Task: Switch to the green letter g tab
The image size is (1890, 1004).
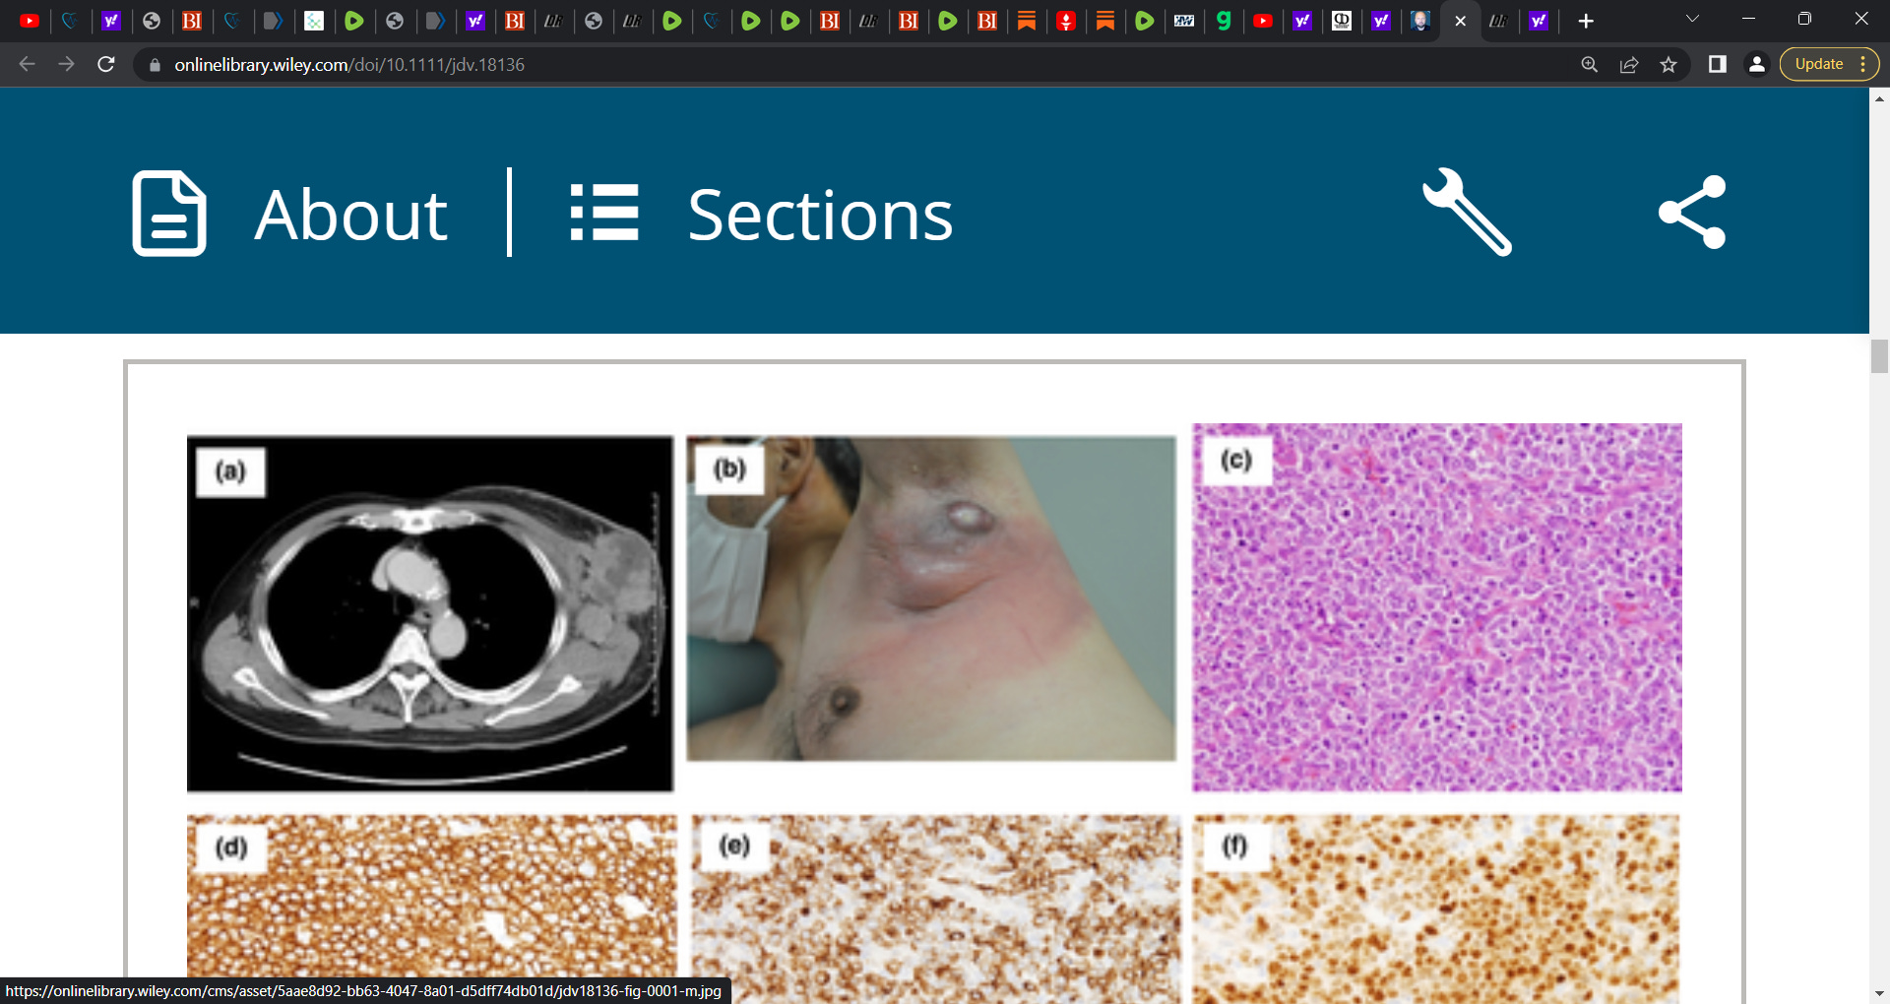Action: click(1224, 21)
